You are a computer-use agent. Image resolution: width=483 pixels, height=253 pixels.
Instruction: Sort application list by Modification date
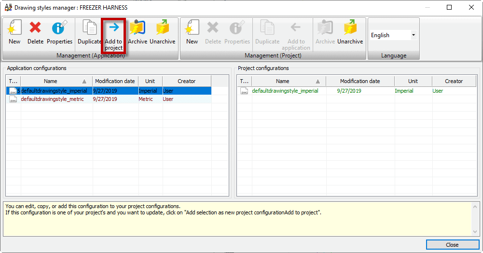[x=115, y=81]
